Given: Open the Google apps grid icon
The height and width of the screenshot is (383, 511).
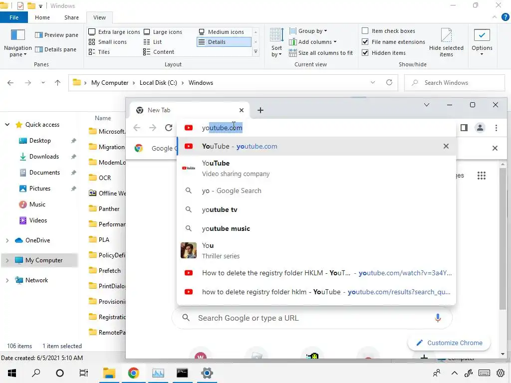Looking at the screenshot, I should tap(482, 176).
